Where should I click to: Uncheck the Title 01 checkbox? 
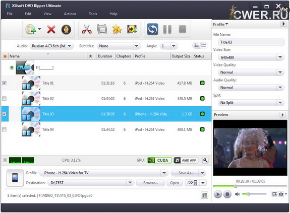tap(4, 83)
